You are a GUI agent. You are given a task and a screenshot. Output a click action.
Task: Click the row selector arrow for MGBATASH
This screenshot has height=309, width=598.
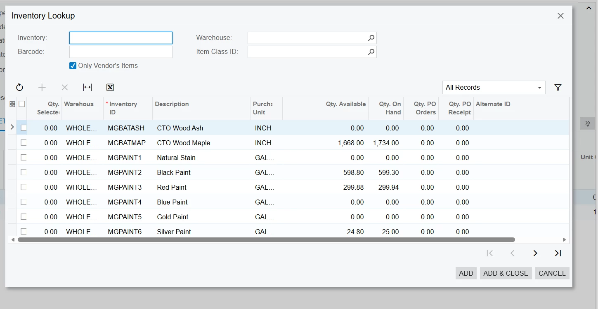click(x=12, y=128)
